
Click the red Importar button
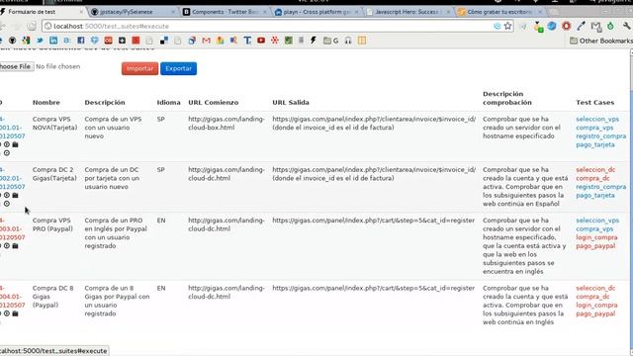tap(139, 68)
